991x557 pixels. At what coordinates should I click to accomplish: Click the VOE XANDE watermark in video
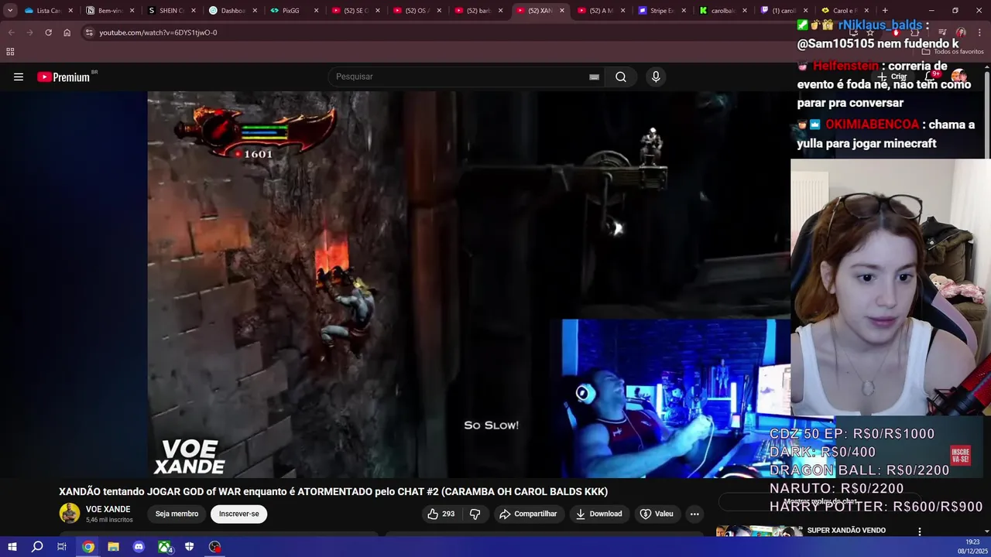pyautogui.click(x=190, y=456)
